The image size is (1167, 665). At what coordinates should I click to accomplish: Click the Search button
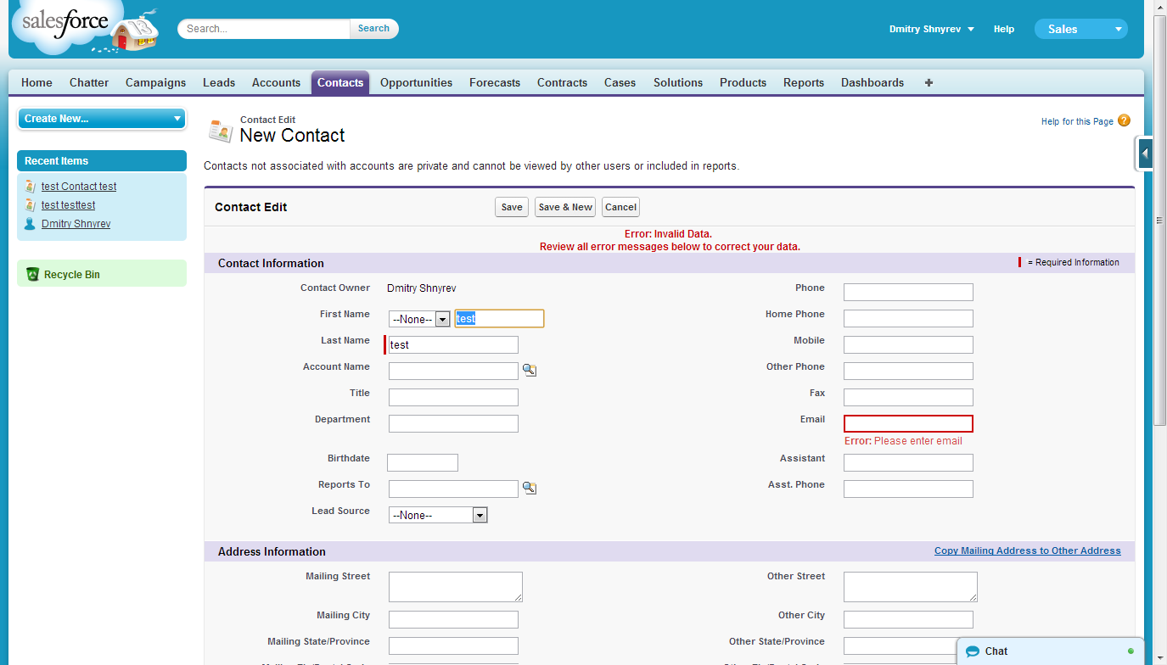click(x=373, y=29)
